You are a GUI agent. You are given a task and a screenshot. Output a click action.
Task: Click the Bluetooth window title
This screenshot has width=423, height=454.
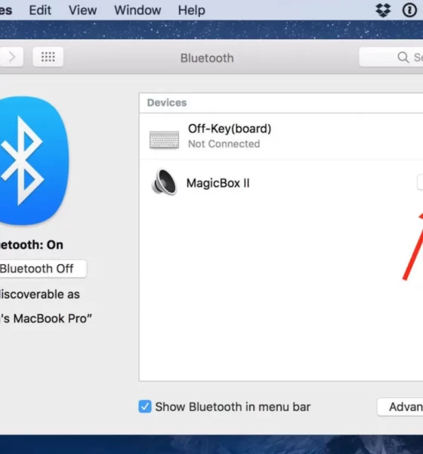207,58
